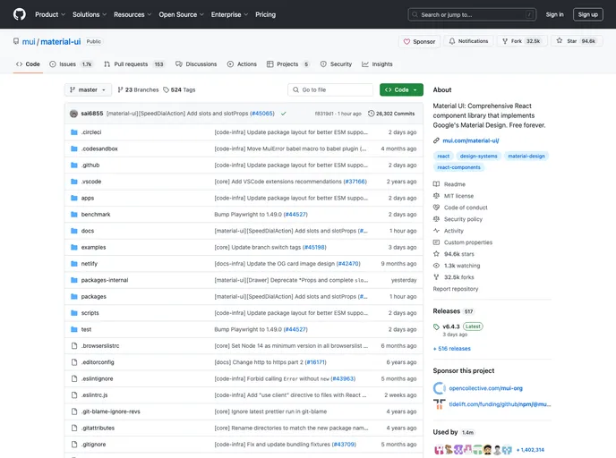Expand the Resources menu
This screenshot has height=458, width=616.
pos(133,14)
